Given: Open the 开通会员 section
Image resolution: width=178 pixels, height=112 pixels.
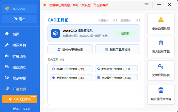Looking at the screenshot, I should [20, 89].
